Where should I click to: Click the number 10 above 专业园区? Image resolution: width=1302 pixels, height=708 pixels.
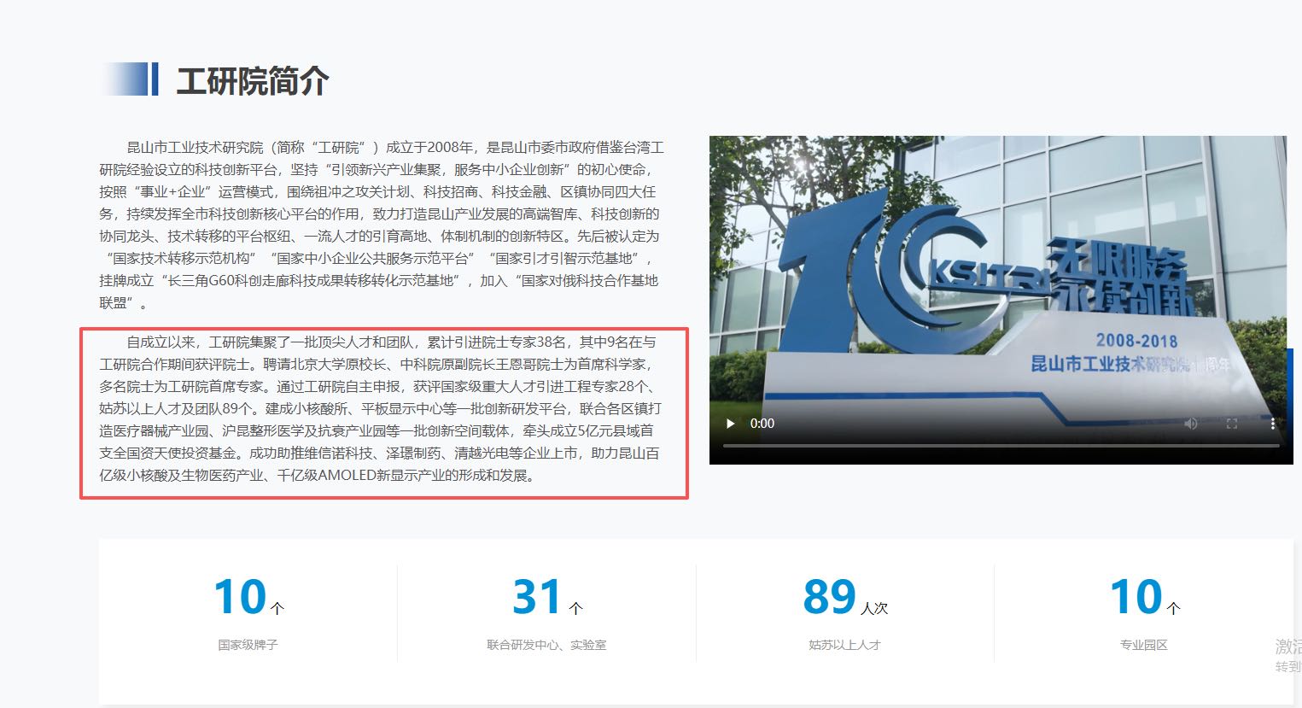1136,597
